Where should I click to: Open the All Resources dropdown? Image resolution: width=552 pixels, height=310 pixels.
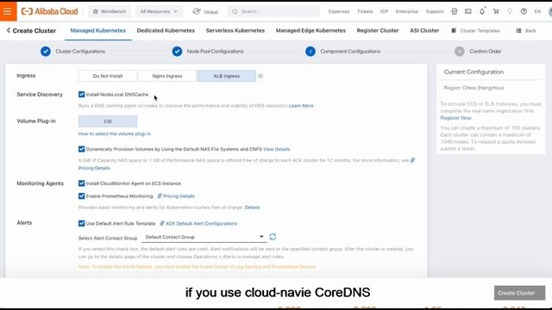click(x=159, y=11)
